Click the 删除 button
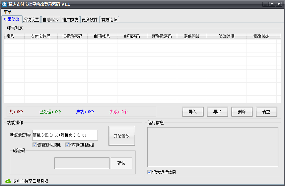 point(242,112)
